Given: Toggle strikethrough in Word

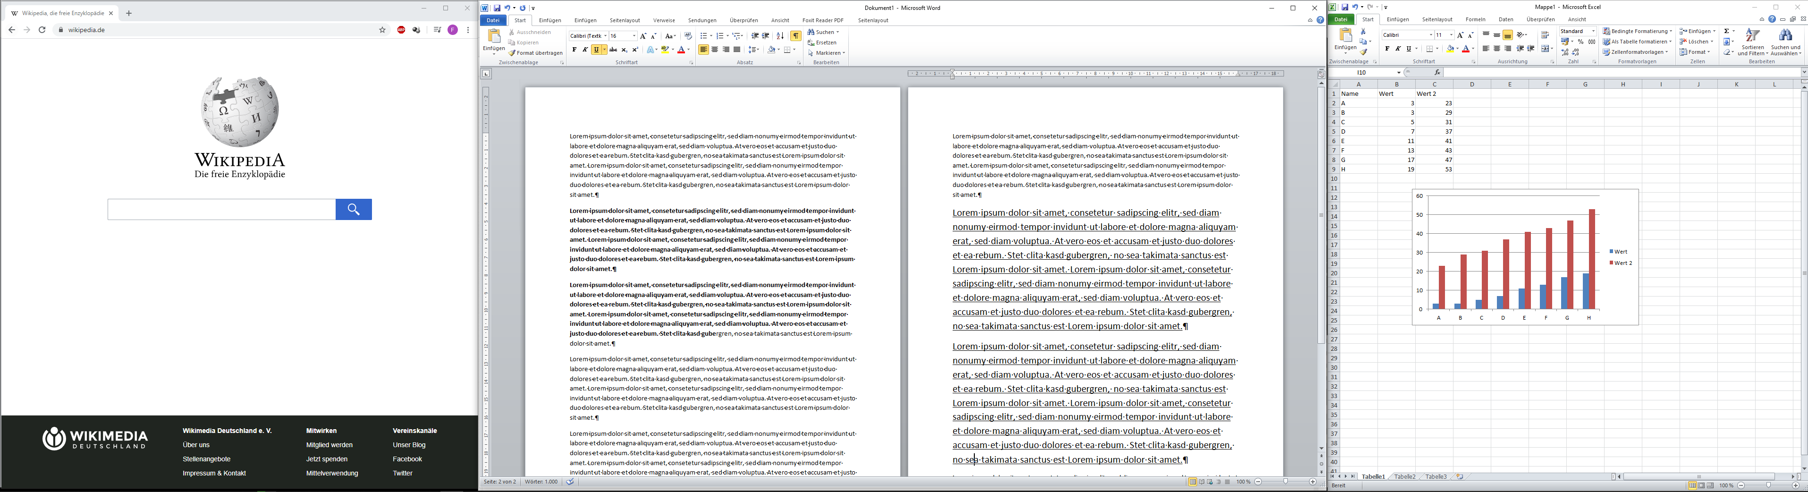Looking at the screenshot, I should (x=613, y=50).
